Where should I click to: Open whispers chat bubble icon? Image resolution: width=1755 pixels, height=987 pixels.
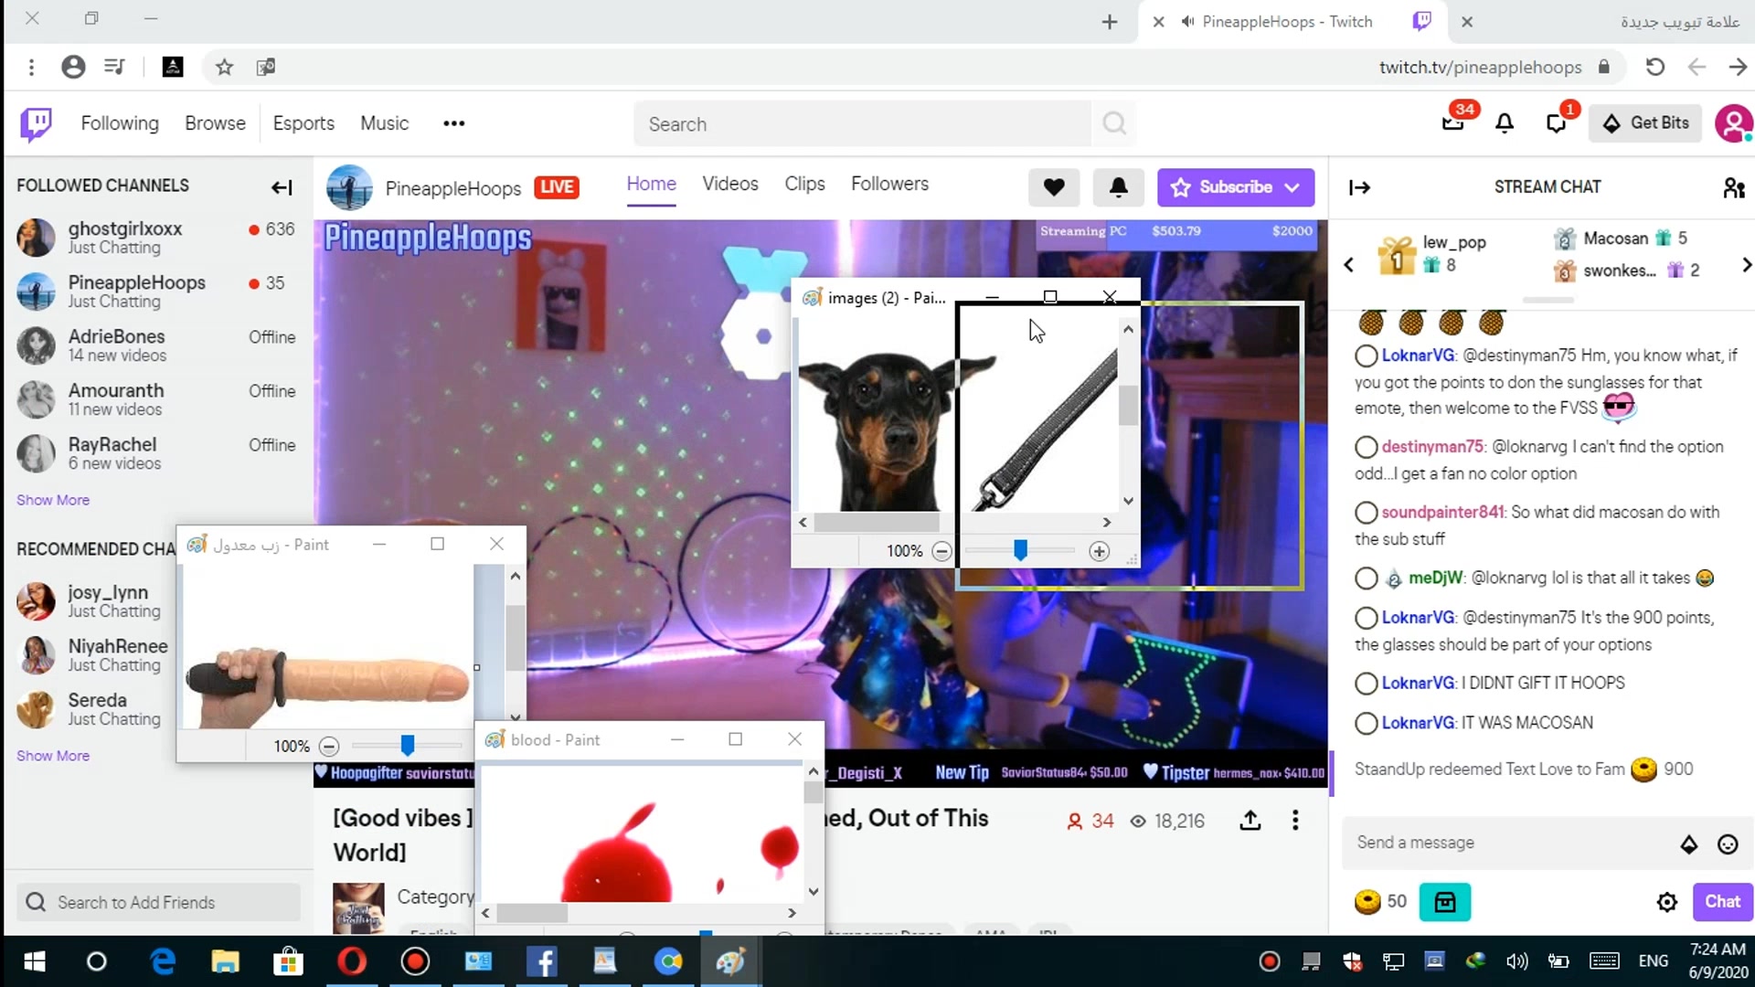point(1556,123)
